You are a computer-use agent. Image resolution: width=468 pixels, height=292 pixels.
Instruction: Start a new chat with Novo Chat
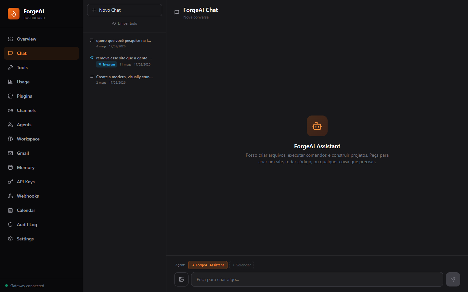(124, 10)
